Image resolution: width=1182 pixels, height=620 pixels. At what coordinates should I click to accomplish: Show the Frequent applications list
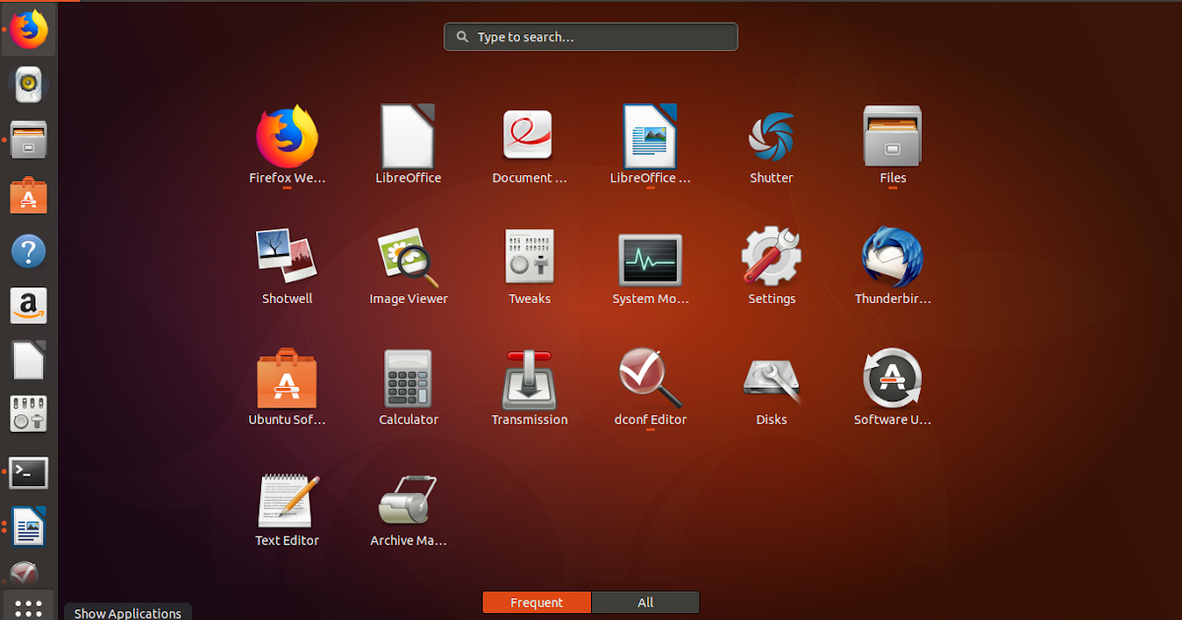pos(536,601)
